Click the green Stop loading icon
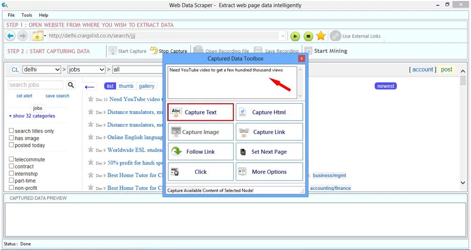 (308, 36)
